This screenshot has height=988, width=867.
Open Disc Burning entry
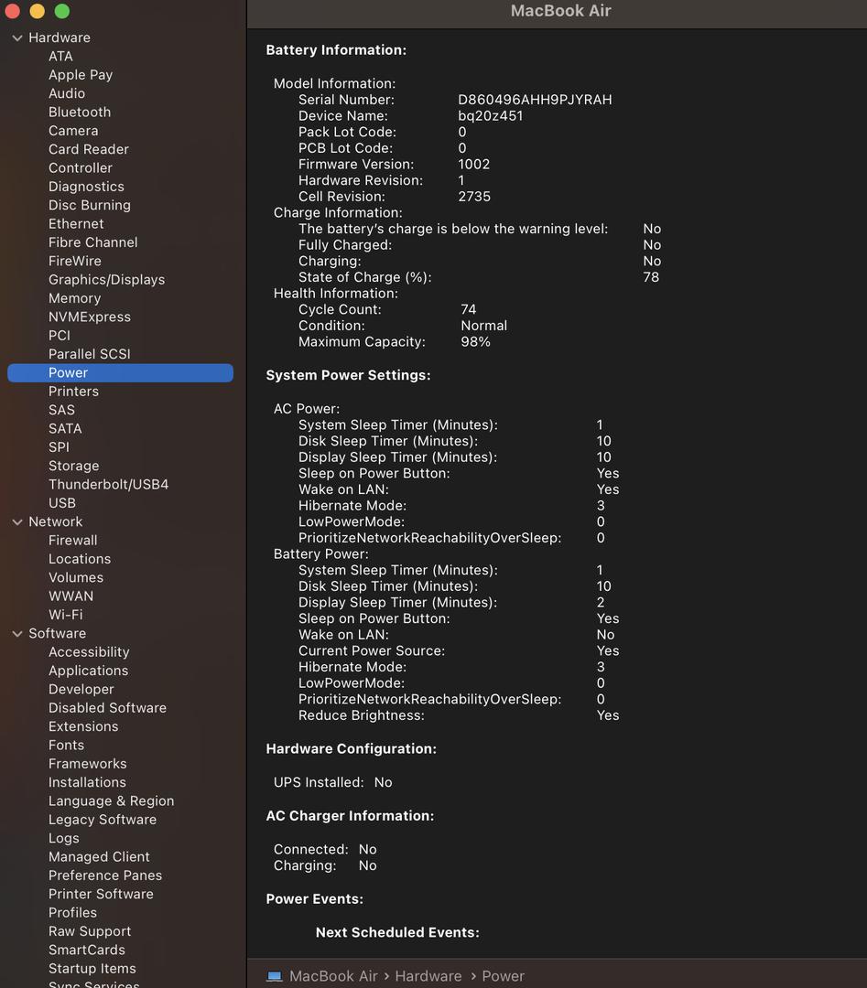point(90,206)
